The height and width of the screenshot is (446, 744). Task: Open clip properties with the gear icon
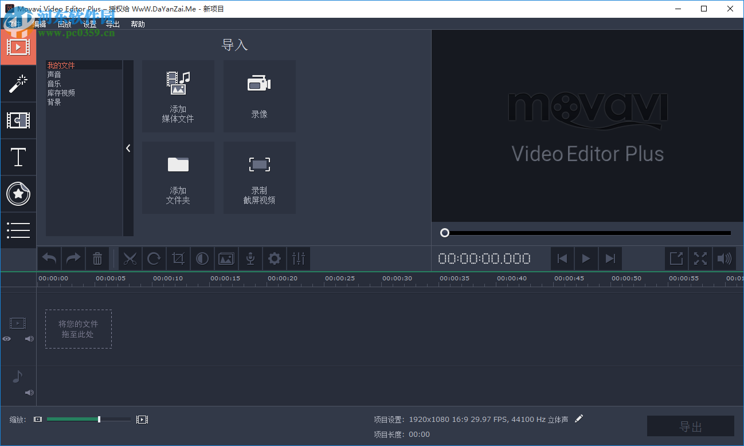275,259
